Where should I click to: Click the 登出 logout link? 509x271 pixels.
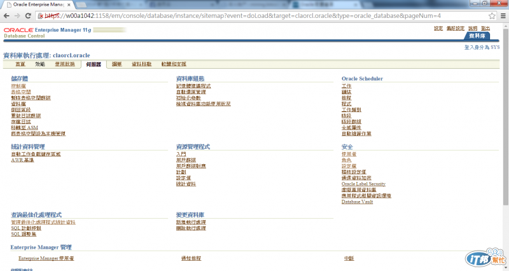pos(485,28)
